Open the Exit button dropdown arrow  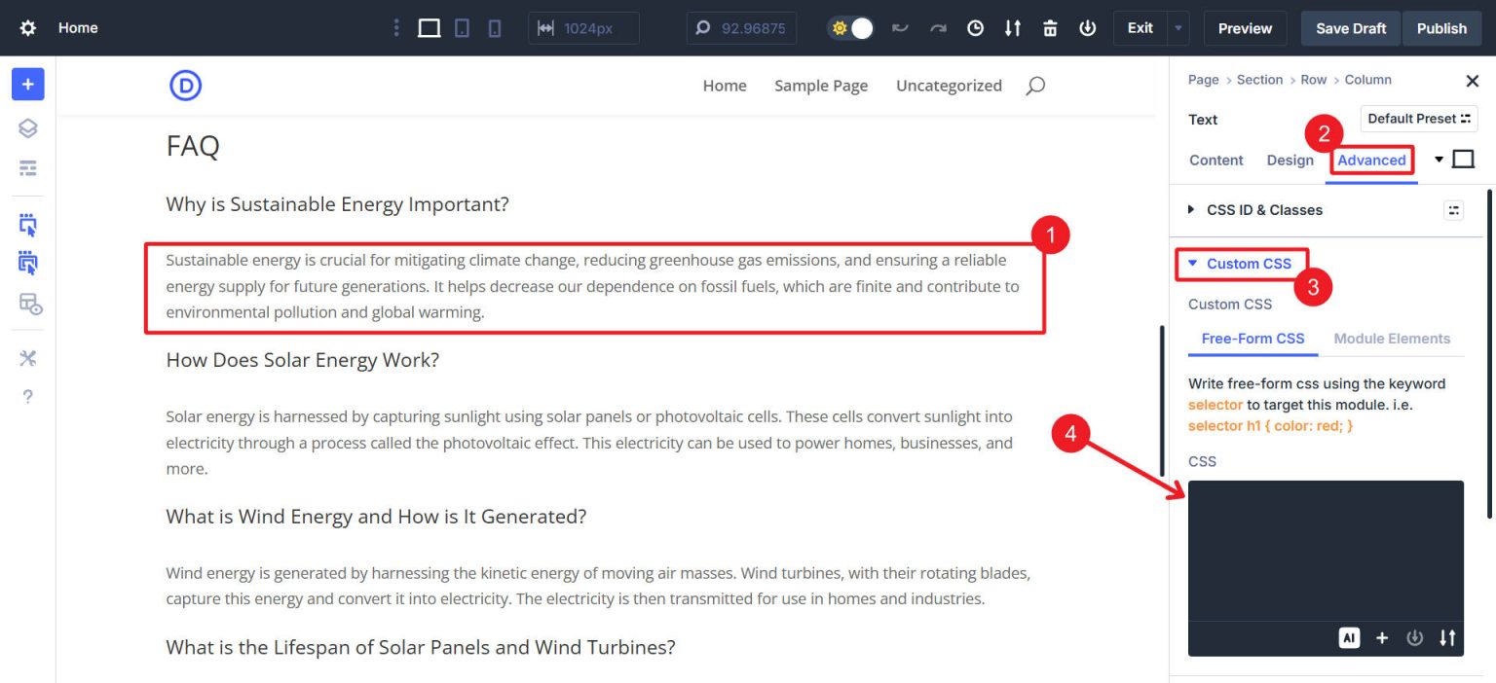pos(1177,28)
